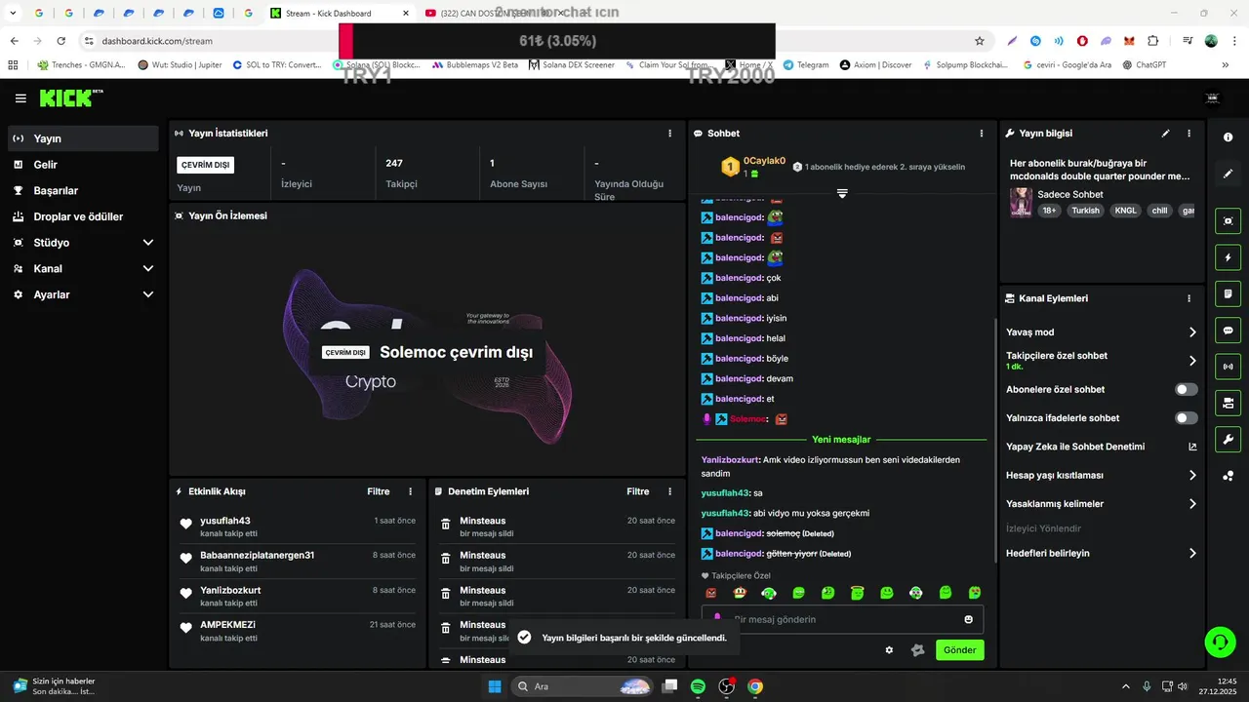Image resolution: width=1249 pixels, height=702 pixels.
Task: Select Gelir in the sidebar
Action: [x=83, y=165]
